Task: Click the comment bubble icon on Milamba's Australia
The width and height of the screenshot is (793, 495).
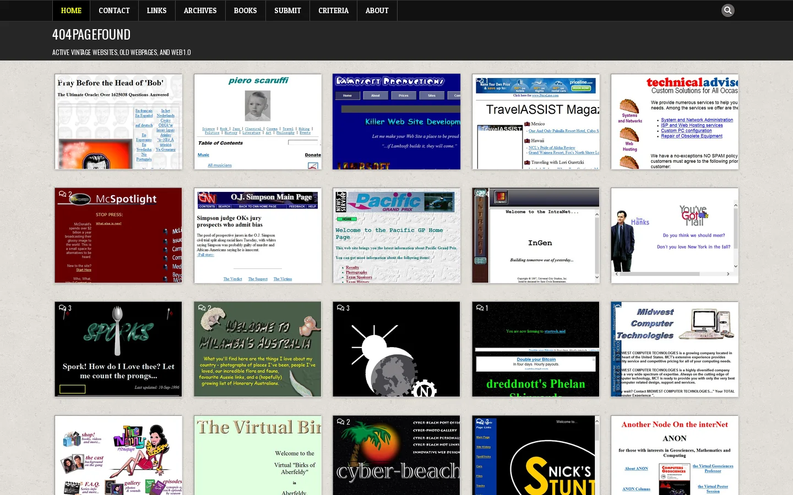Action: point(202,308)
